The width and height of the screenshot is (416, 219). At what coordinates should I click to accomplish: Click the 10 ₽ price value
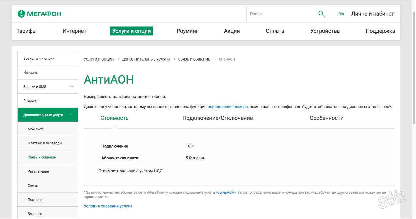pos(190,146)
